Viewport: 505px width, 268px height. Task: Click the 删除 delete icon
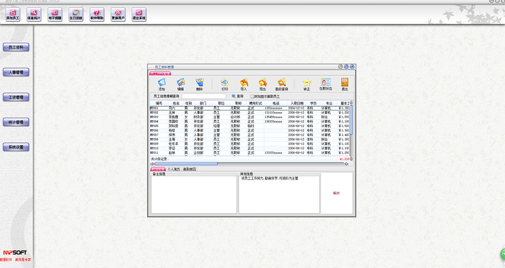(x=199, y=84)
